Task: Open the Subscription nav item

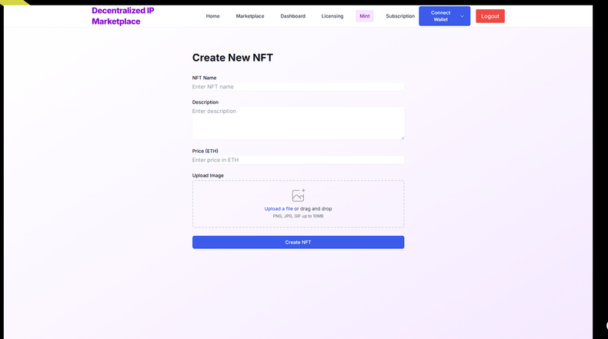Action: click(400, 16)
